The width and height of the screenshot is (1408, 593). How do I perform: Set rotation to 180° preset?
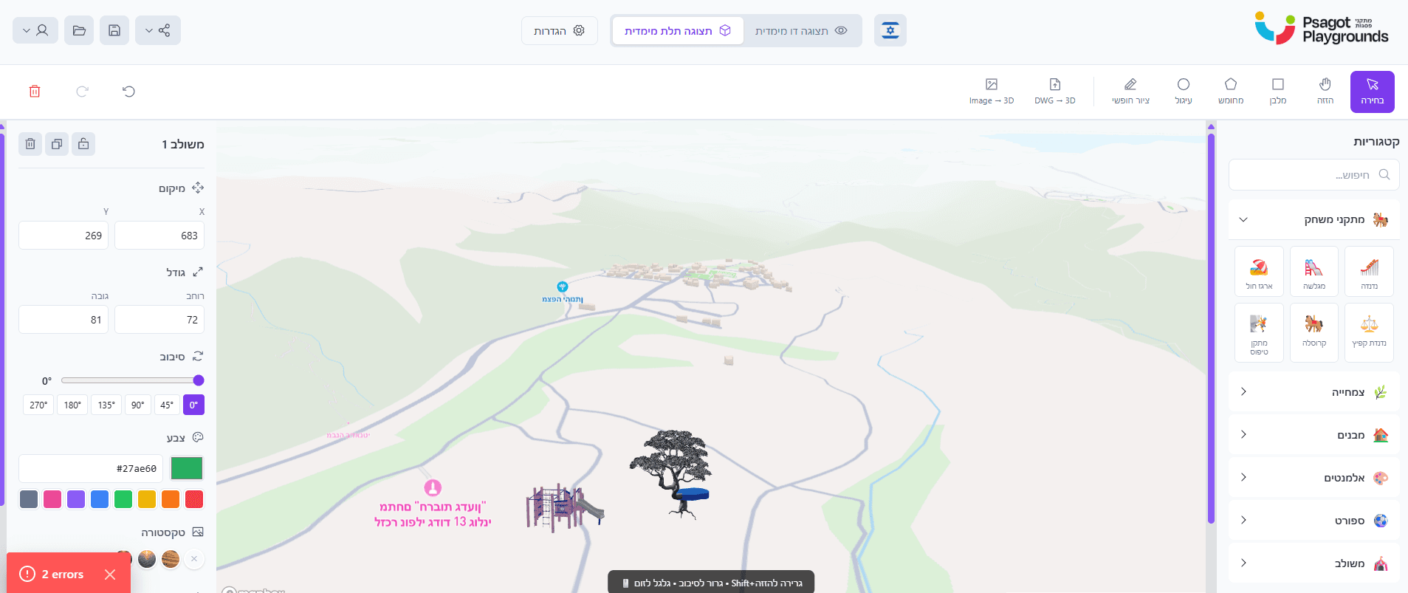[x=72, y=405]
